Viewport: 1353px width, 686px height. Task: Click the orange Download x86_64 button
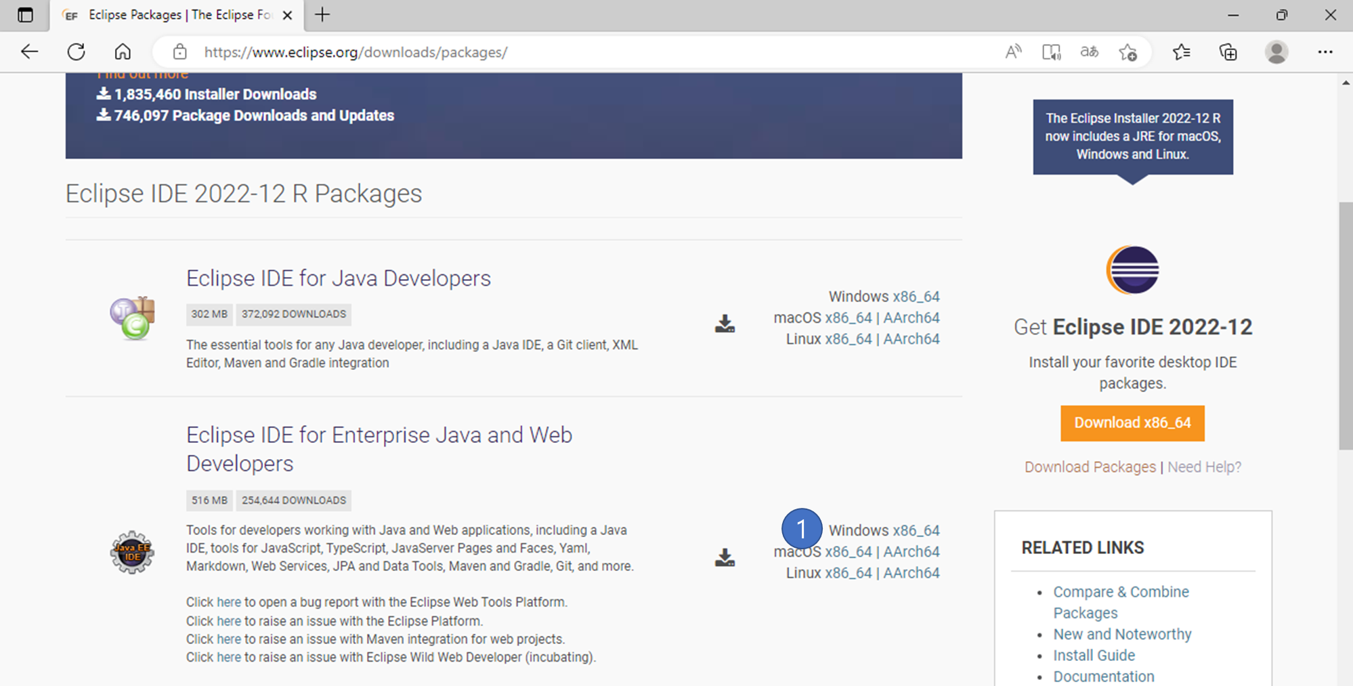click(x=1132, y=423)
